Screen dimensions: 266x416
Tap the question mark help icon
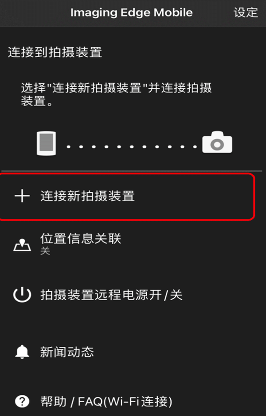pyautogui.click(x=22, y=402)
